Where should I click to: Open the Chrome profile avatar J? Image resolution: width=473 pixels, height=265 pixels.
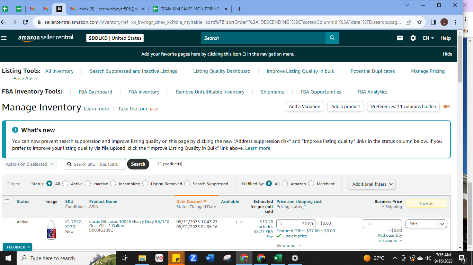click(x=444, y=22)
